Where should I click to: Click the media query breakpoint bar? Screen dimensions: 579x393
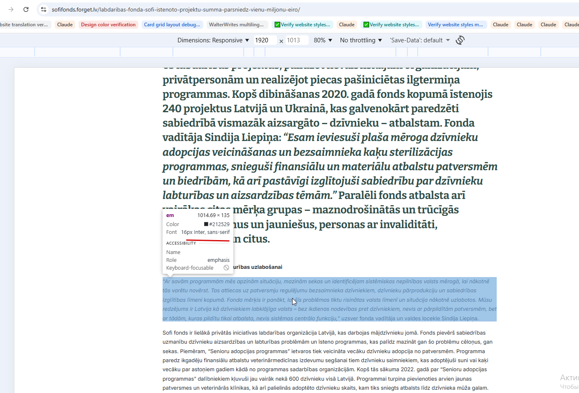click(289, 52)
